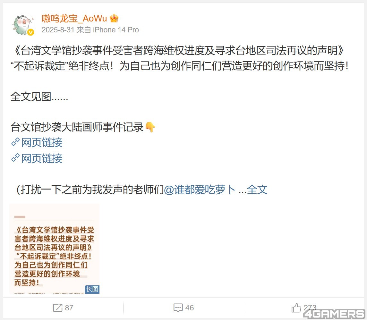Viewport: 367px width, 320px height.
Task: Open the attached statement image thumbnail
Action: pos(54,248)
